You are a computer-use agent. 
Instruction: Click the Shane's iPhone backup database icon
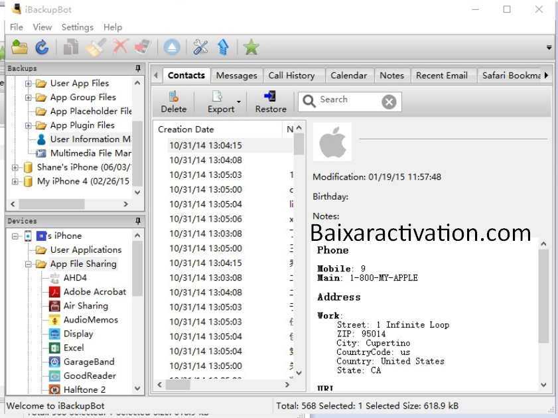(x=28, y=168)
